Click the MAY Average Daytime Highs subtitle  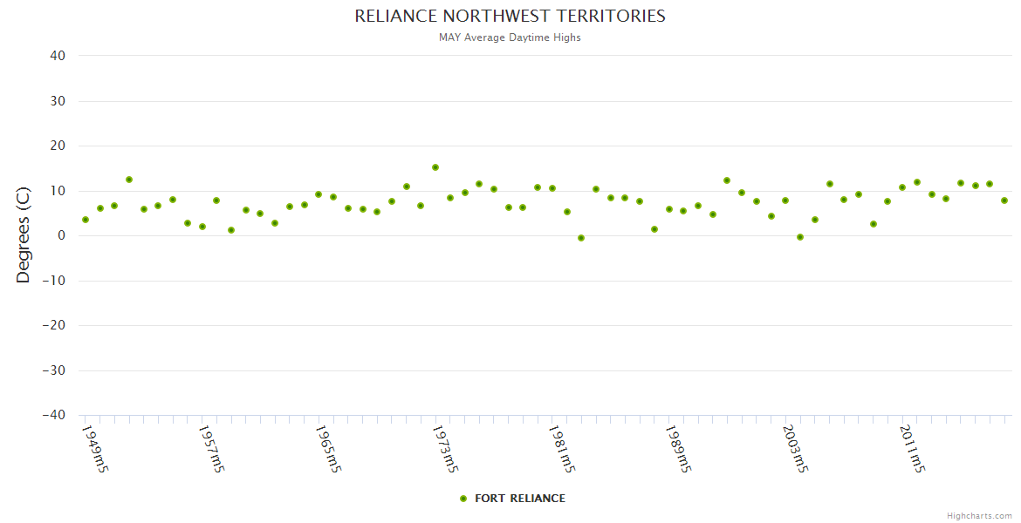(510, 37)
